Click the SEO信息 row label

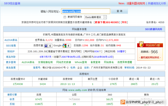pyautogui.click(x=11, y=46)
